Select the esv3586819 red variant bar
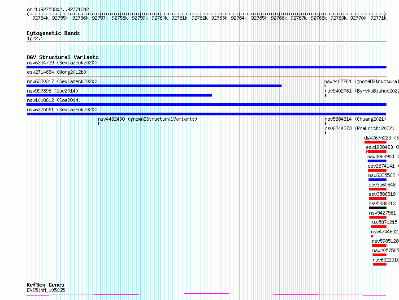 [377, 199]
